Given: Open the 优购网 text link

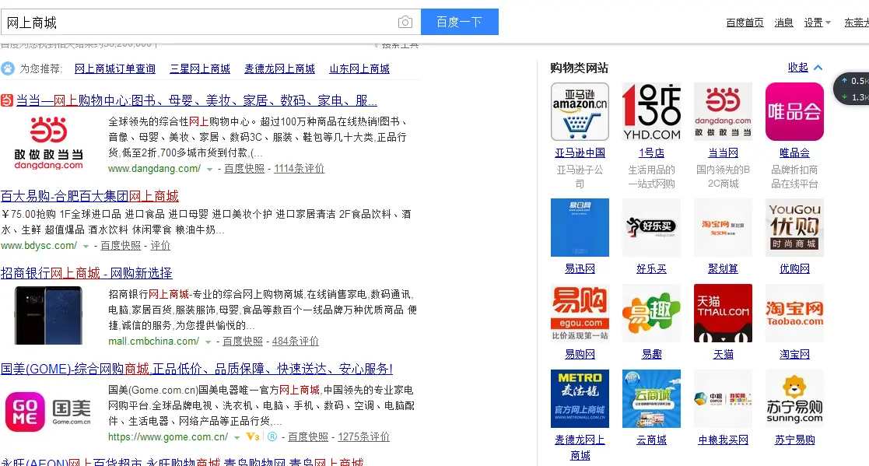Looking at the screenshot, I should coord(794,268).
